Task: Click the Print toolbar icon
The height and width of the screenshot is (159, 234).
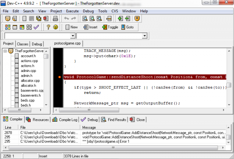Action: click(55, 18)
